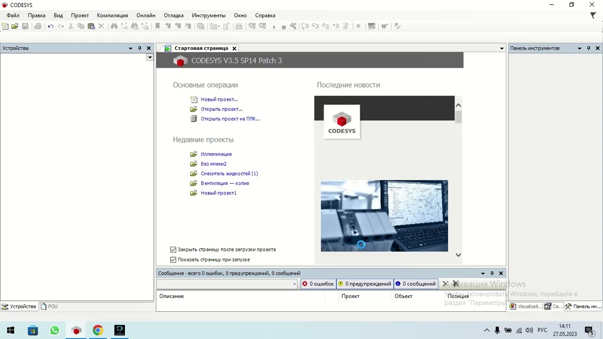Open the Инструменты menu
The height and width of the screenshot is (339, 603).
[x=209, y=16]
